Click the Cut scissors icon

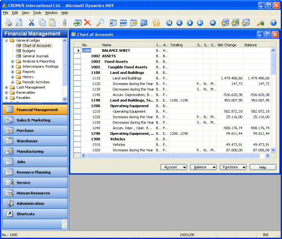tap(31, 23)
